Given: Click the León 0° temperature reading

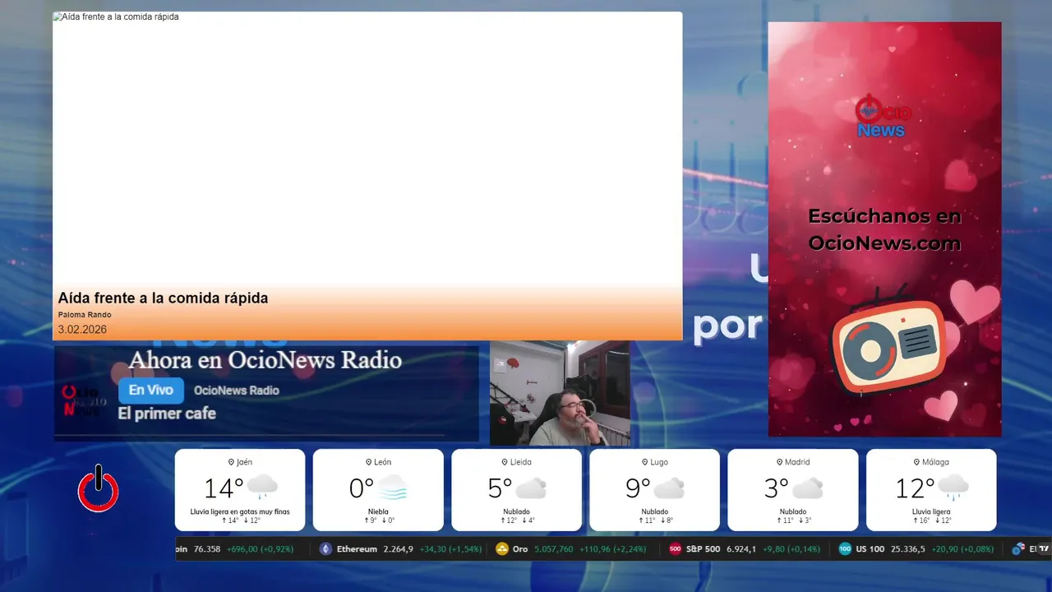Looking at the screenshot, I should (x=362, y=488).
